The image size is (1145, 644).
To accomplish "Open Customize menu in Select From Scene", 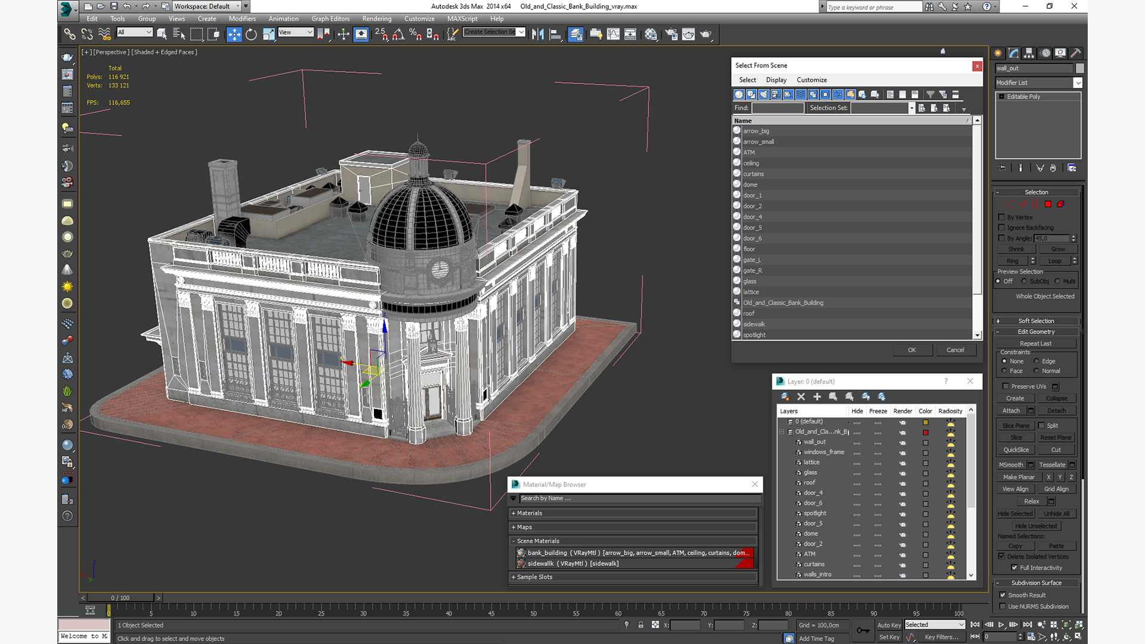I will point(812,80).
